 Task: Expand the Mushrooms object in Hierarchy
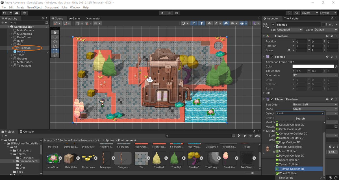coord(12,34)
